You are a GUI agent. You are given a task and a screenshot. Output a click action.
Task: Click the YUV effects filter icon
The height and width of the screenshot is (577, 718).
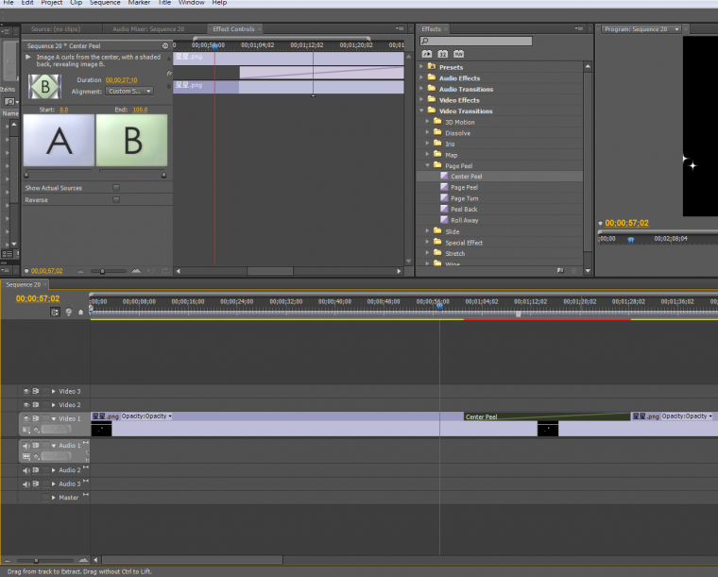pos(458,55)
